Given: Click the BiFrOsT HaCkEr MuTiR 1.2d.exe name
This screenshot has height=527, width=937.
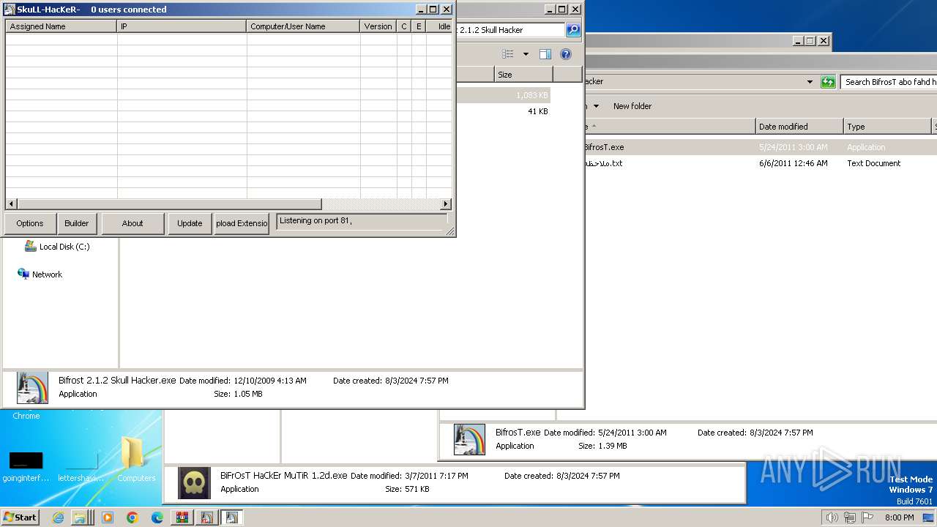Looking at the screenshot, I should click(284, 476).
